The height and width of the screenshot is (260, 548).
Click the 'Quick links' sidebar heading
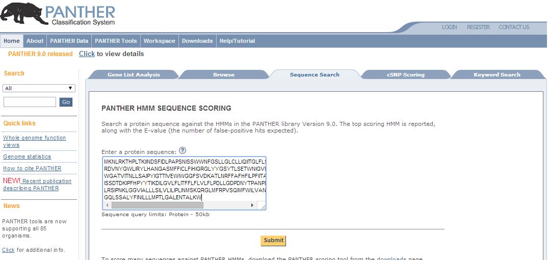pos(19,123)
